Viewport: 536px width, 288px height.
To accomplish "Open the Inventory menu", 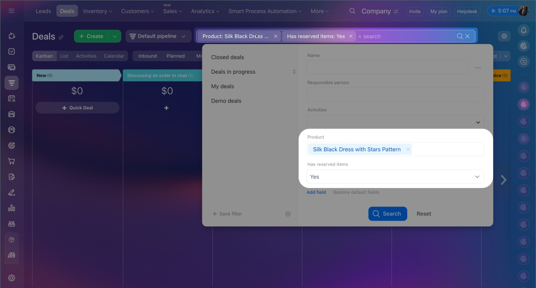I will pyautogui.click(x=98, y=11).
